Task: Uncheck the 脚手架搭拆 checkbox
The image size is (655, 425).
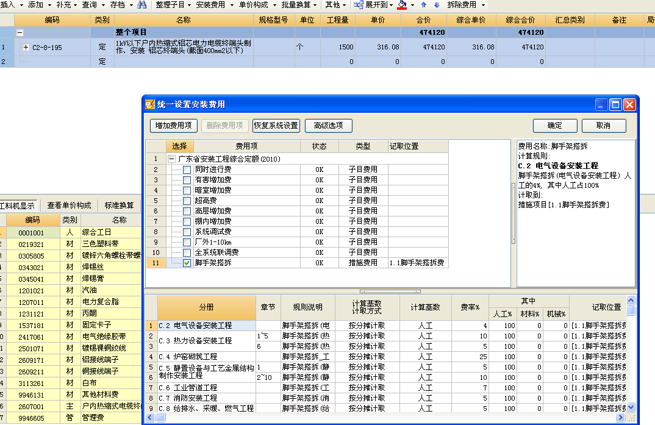Action: coord(187,263)
